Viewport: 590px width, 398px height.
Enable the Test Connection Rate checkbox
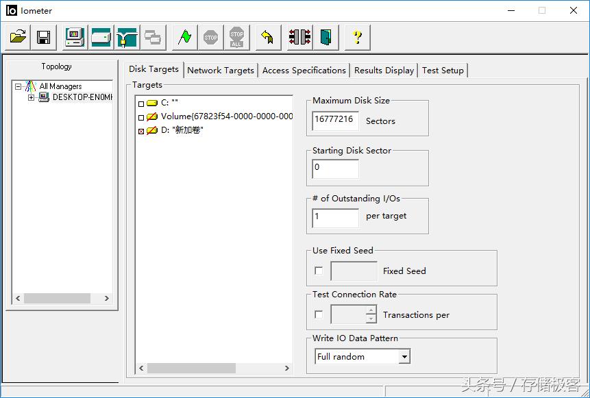pyautogui.click(x=319, y=314)
